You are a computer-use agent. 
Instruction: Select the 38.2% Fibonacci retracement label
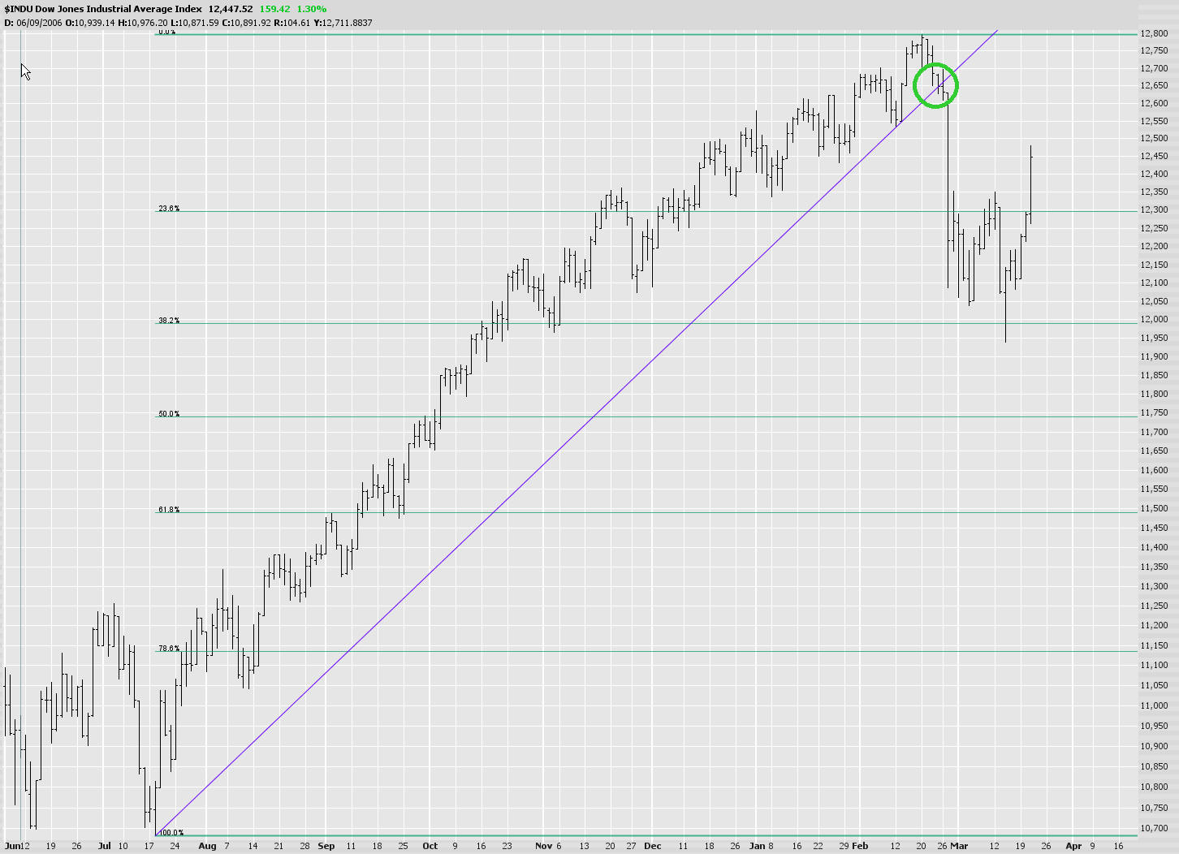pos(169,321)
